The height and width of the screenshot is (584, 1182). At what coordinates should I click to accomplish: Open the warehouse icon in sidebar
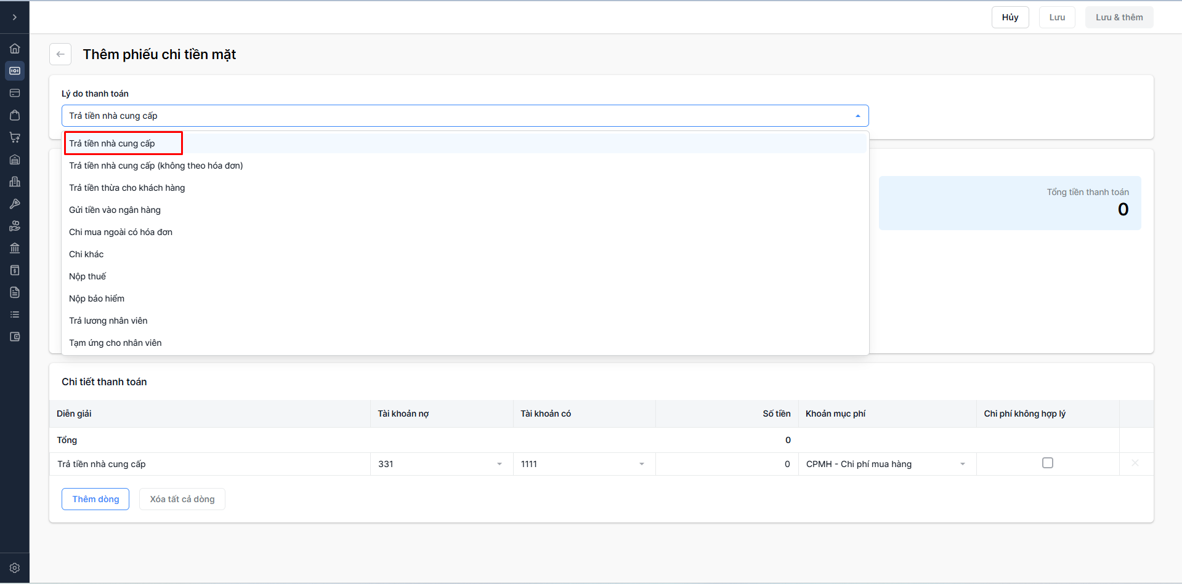pos(15,159)
